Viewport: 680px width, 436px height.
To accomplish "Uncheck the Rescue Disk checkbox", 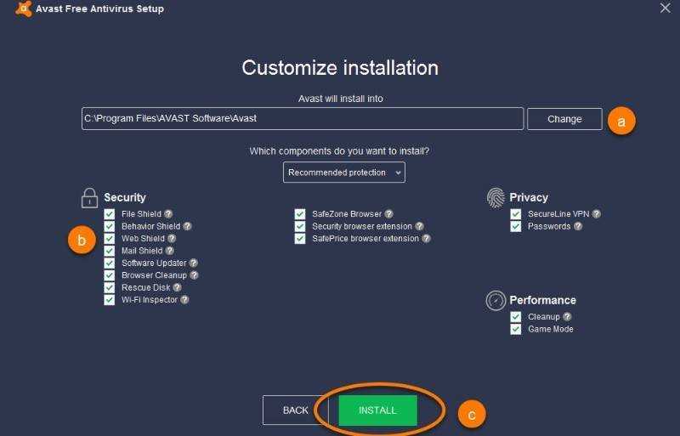I will click(110, 287).
